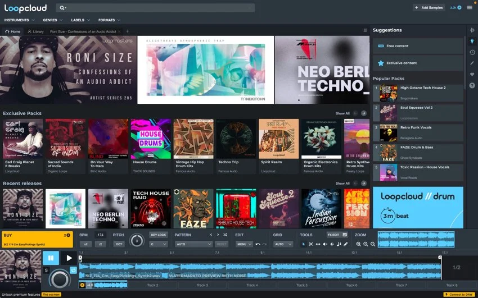The image size is (478, 298).
Task: Pause the playing preview
Action: pyautogui.click(x=51, y=258)
